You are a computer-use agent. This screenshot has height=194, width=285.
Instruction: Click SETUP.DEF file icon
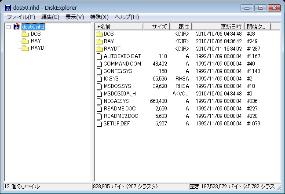99,124
